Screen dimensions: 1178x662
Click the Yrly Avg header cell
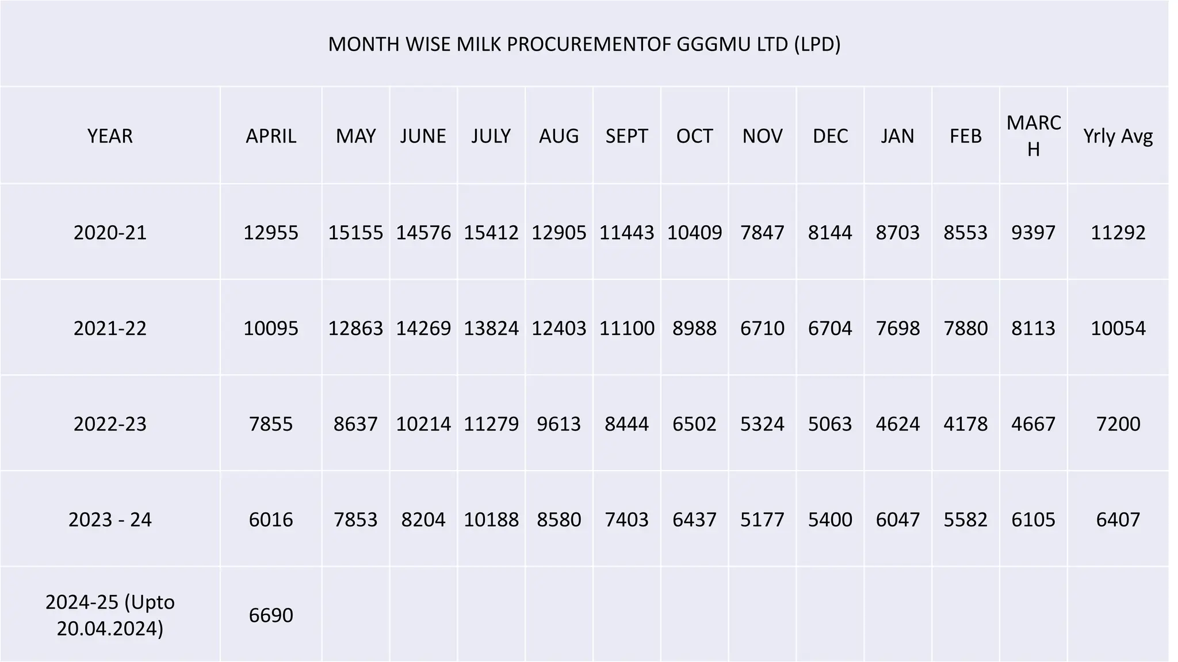(x=1118, y=136)
